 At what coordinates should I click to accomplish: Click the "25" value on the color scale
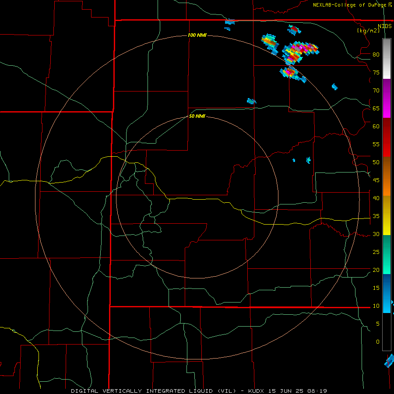tap(376, 252)
